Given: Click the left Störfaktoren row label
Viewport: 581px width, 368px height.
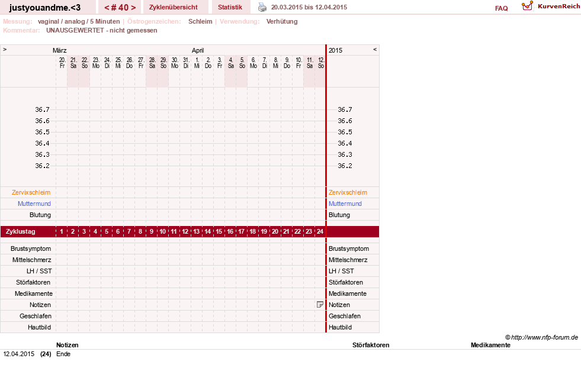Looking at the screenshot, I should [x=33, y=282].
